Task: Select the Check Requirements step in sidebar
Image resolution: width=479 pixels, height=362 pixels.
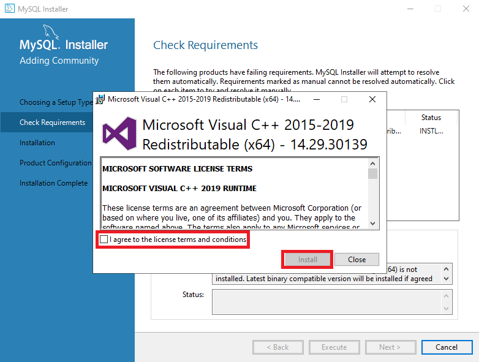Action: tap(52, 123)
